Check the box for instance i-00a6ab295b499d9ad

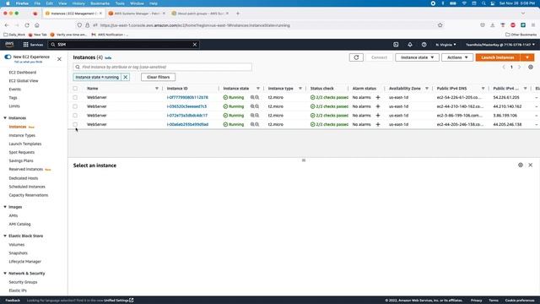[x=75, y=124]
